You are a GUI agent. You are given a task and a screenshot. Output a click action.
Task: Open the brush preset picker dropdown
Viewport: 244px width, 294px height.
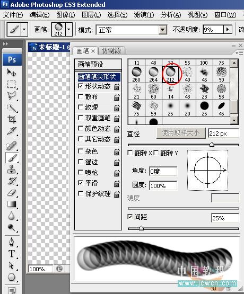pos(69,29)
